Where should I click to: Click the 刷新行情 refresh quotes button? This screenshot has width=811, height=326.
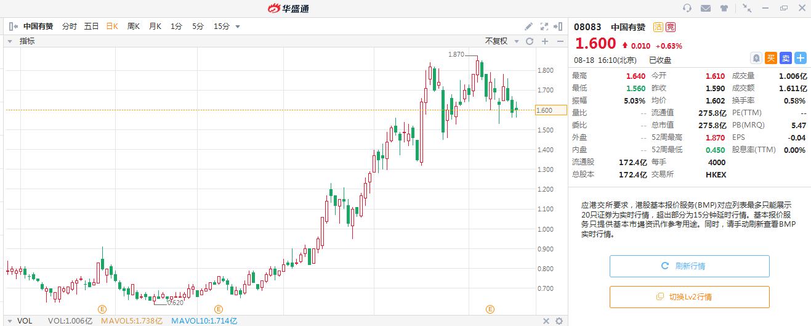pyautogui.click(x=689, y=266)
